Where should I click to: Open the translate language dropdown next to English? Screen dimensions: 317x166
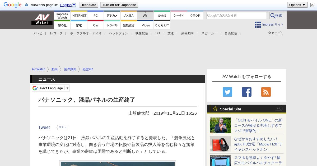point(74,5)
